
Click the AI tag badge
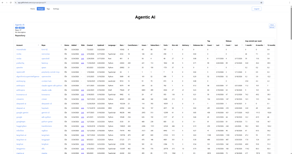pyautogui.click(x=16, y=28)
